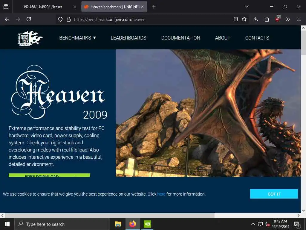
Task: Click the padlock site security icon
Action: (x=69, y=19)
